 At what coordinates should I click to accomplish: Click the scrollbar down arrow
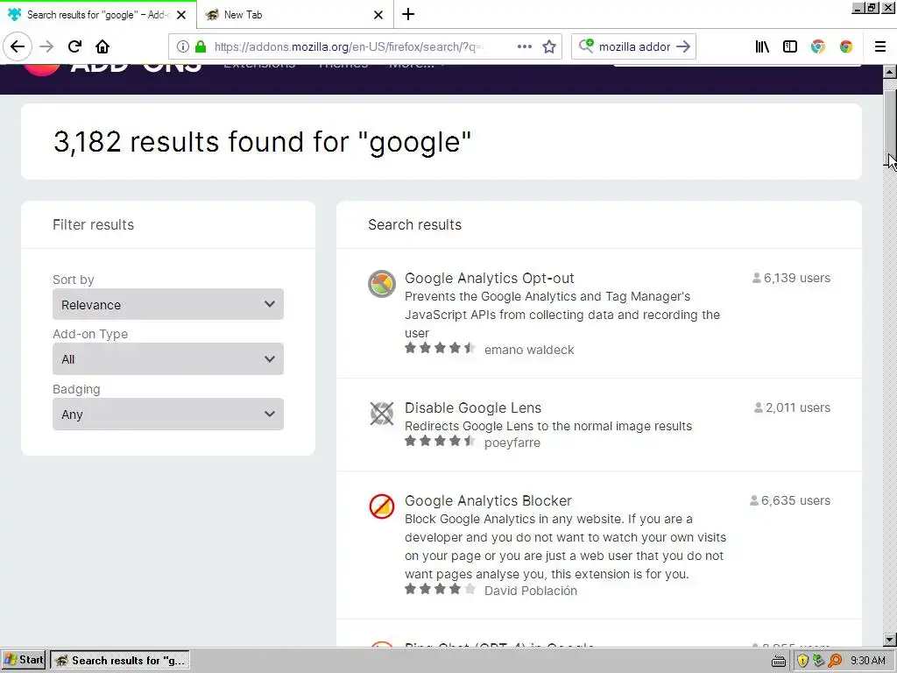pos(889,640)
